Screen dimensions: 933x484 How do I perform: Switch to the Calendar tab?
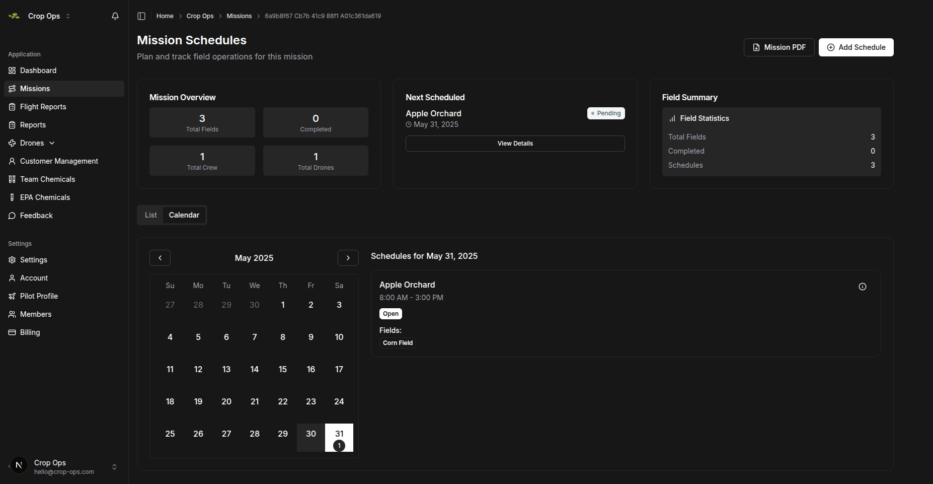point(184,215)
